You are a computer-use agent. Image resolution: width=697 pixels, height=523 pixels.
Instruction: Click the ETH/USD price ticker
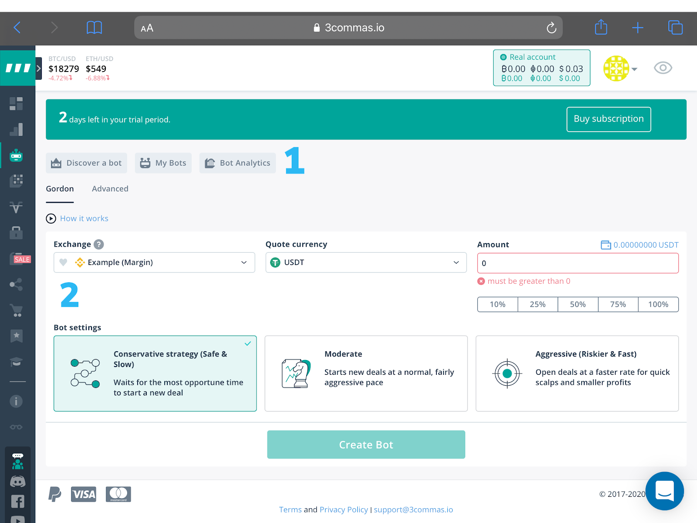99,68
